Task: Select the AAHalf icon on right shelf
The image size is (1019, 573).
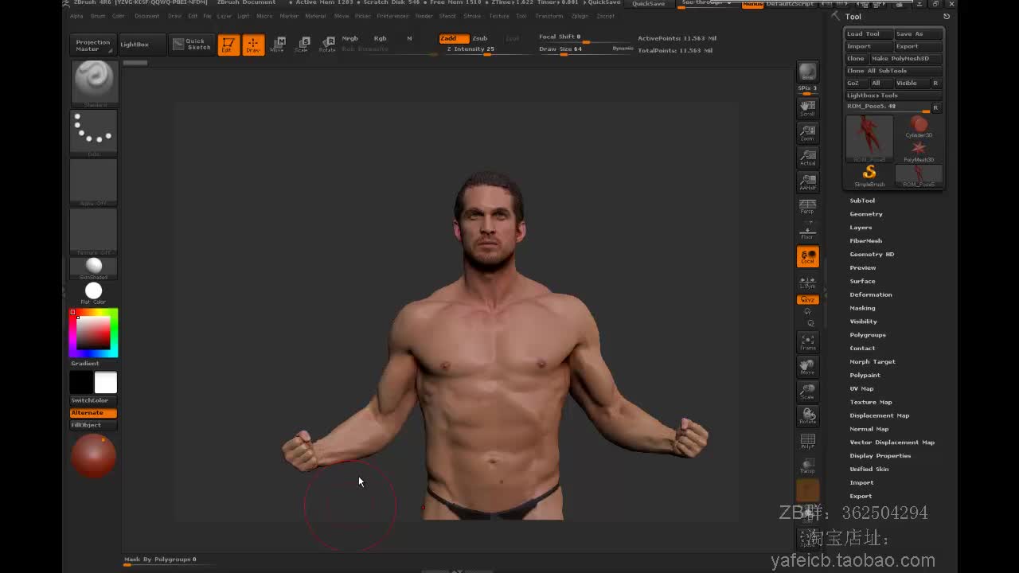Action: (807, 181)
